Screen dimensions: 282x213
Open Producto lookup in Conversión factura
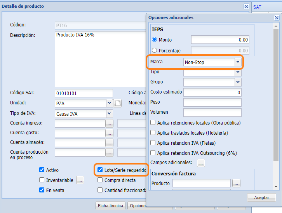point(236,183)
